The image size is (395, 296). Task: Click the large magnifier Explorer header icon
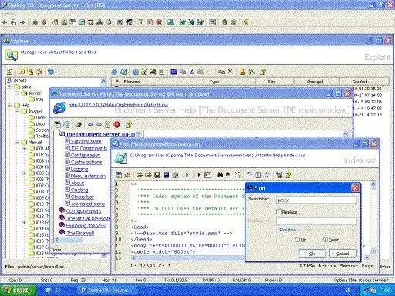coord(12,55)
